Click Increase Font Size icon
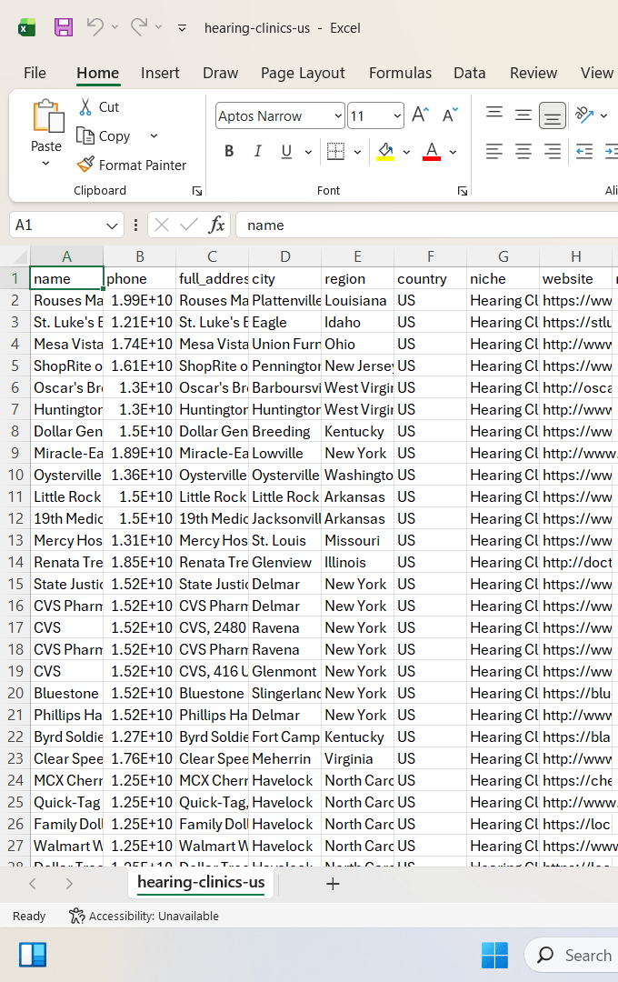Screen dimensions: 618x982 point(420,115)
